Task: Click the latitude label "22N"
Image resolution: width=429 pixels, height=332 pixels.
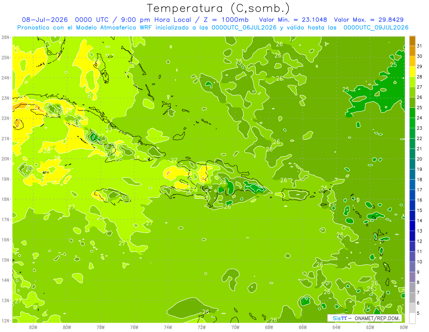Action: point(5,118)
